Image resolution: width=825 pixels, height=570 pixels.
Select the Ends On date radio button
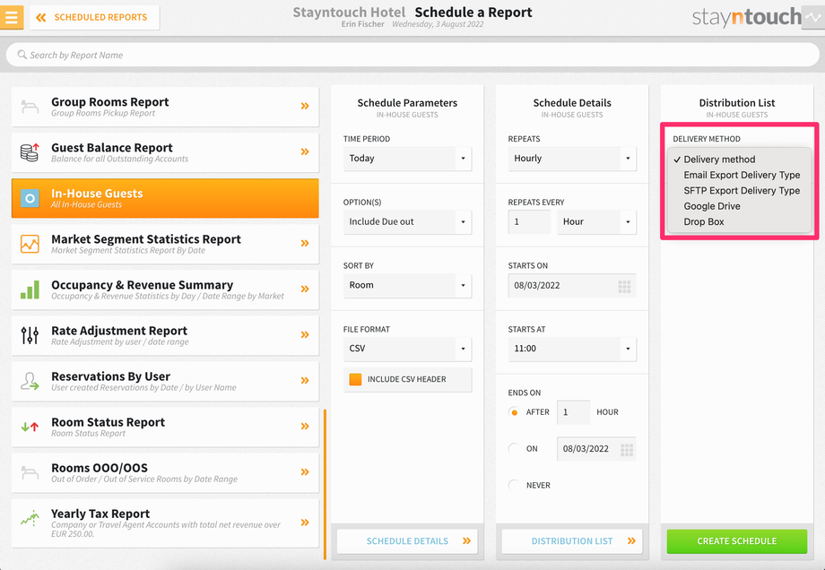click(x=514, y=448)
